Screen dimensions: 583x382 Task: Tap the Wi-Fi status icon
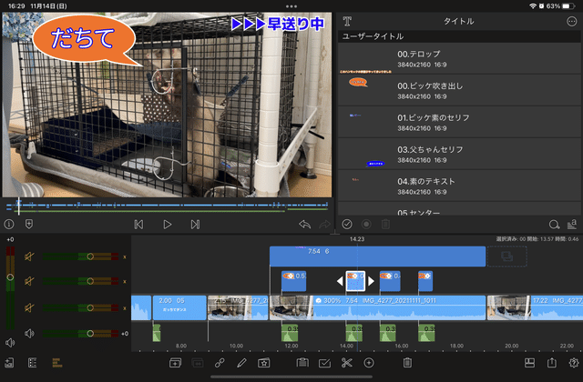pos(532,6)
